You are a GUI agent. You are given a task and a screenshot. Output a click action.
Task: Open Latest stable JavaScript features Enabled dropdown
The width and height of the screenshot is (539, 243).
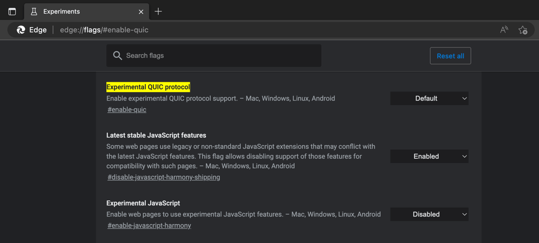(430, 156)
